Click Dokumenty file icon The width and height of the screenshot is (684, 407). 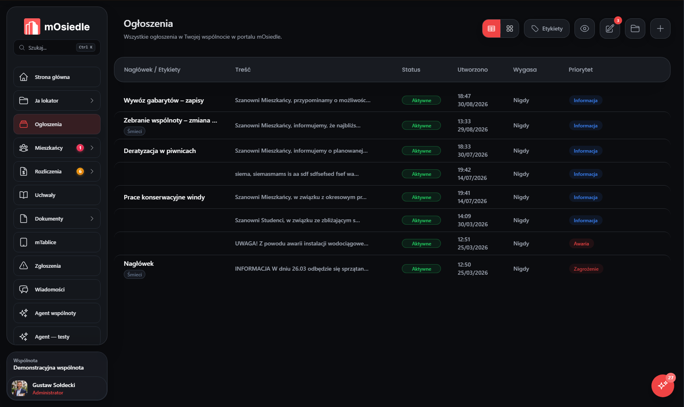pyautogui.click(x=24, y=219)
